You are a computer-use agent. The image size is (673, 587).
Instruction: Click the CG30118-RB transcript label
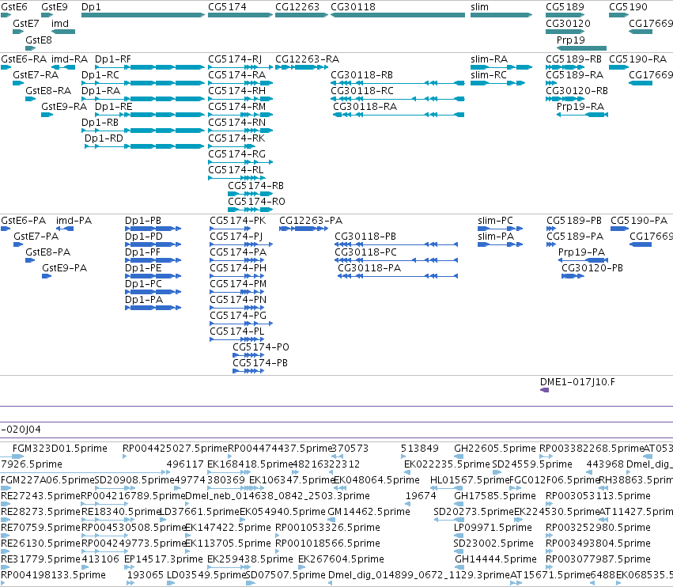click(361, 74)
